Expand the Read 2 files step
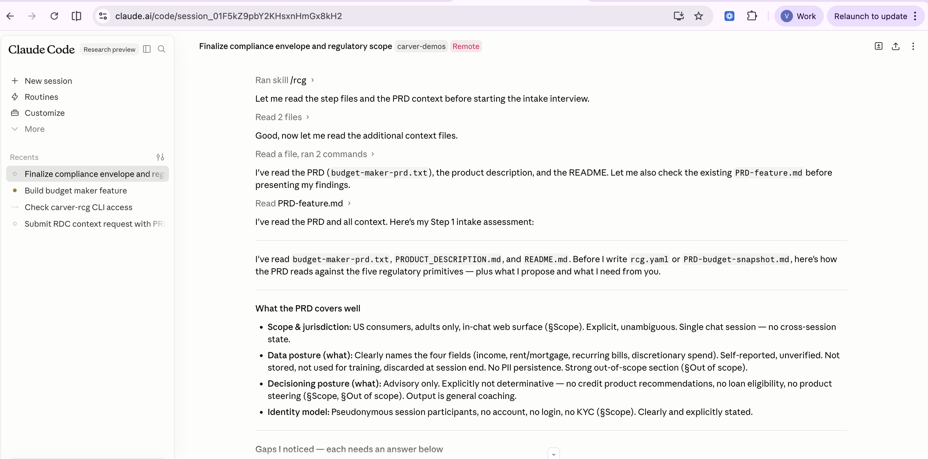 [x=282, y=117]
